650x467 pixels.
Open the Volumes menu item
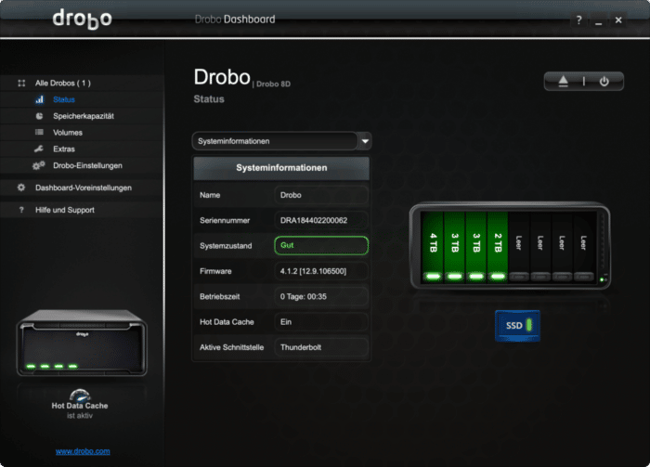coord(68,133)
